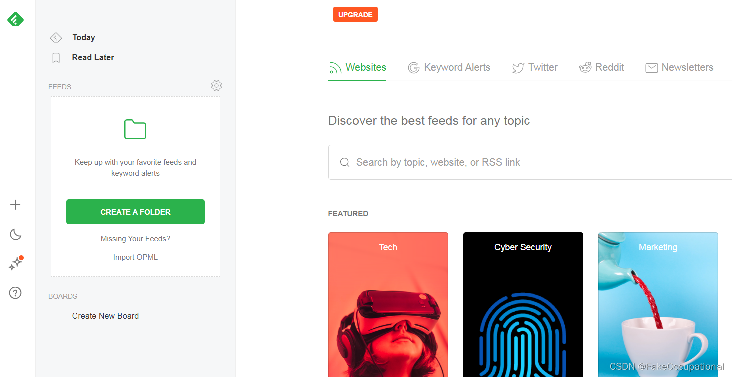
Task: Open the Feeds settings gear icon
Action: [216, 86]
